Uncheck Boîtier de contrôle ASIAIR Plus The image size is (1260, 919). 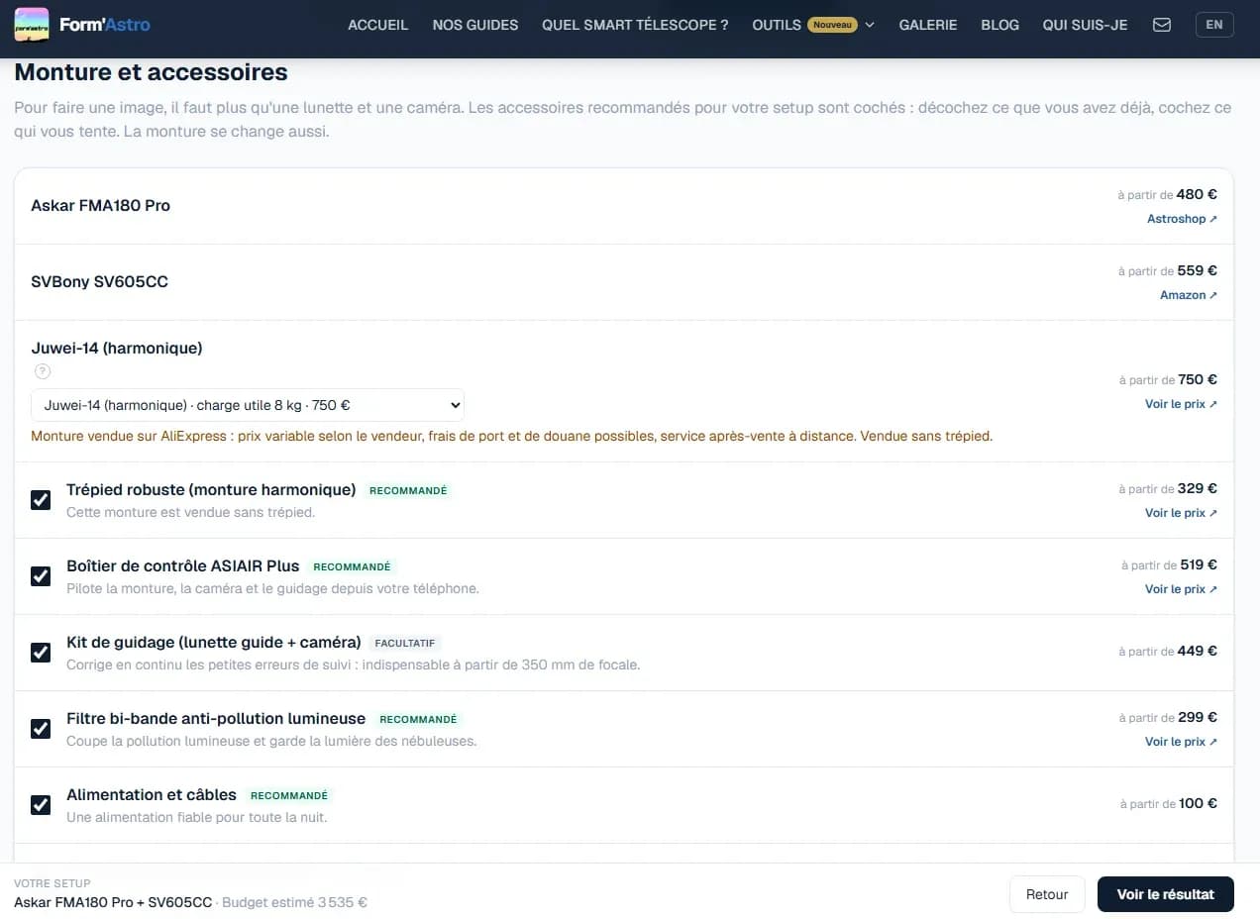click(41, 576)
